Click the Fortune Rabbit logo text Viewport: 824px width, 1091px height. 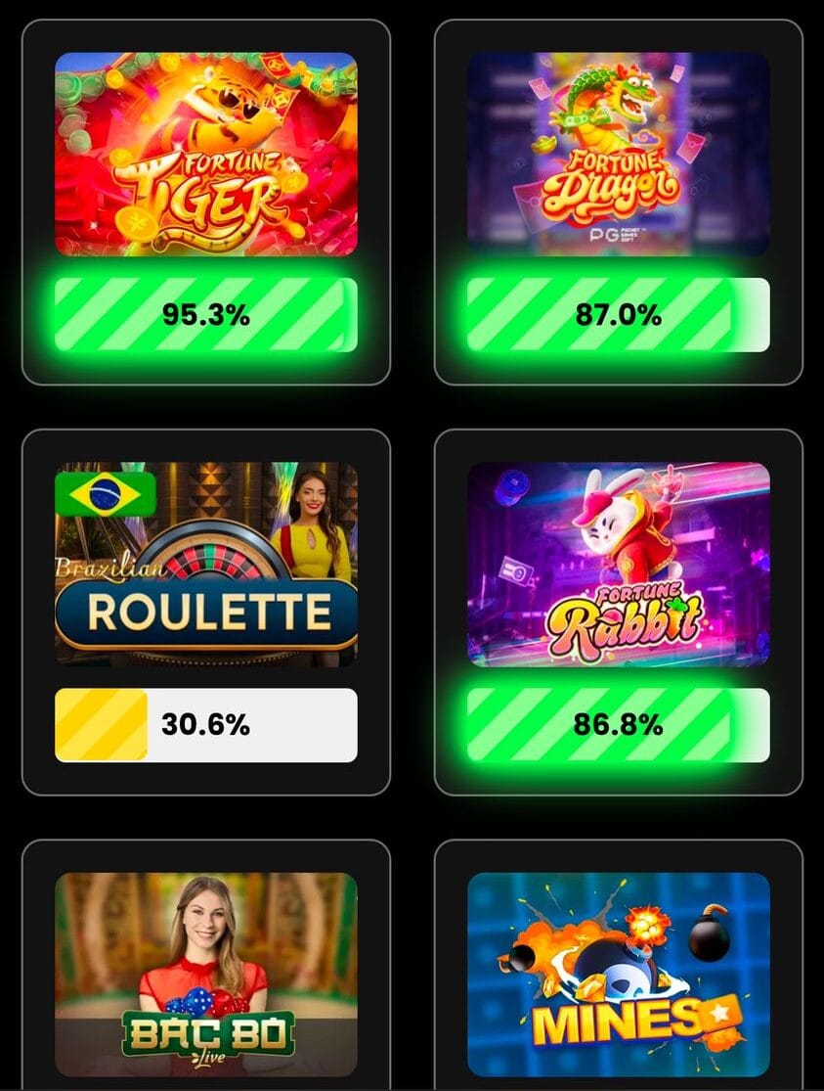(x=623, y=622)
